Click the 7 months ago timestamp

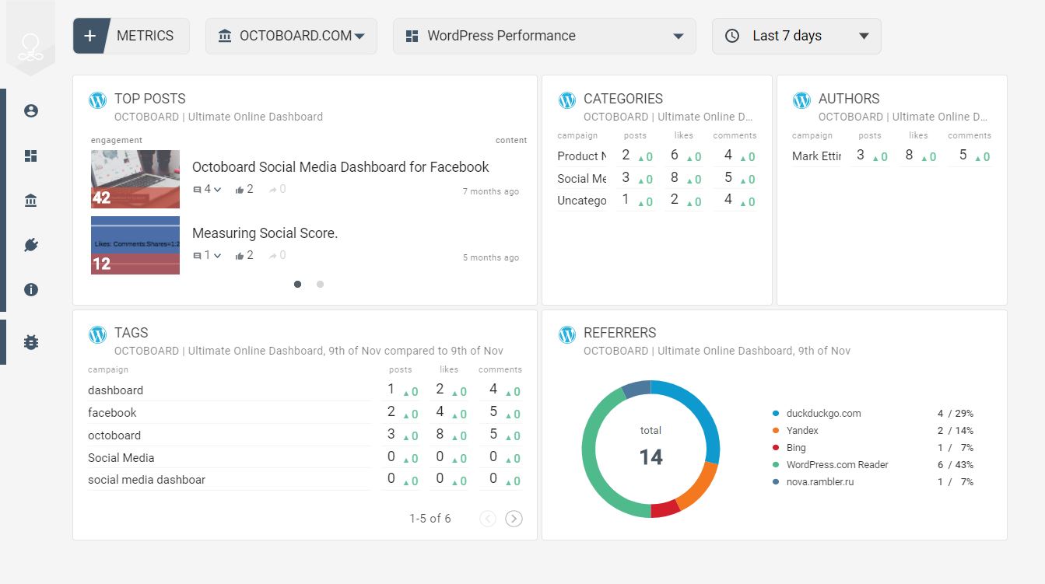pyautogui.click(x=491, y=191)
